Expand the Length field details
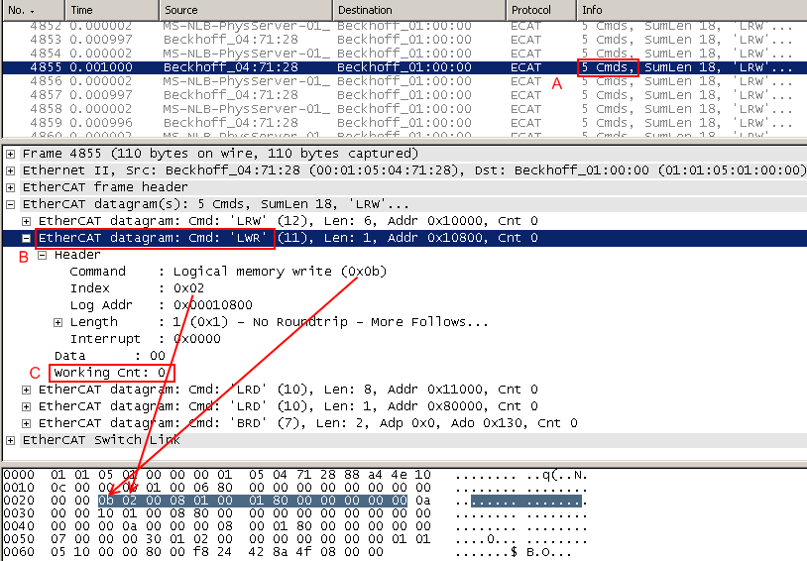Screen dimensions: 807x561 tap(58, 323)
